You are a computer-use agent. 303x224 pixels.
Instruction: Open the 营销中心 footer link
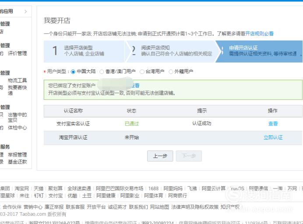coord(33,207)
